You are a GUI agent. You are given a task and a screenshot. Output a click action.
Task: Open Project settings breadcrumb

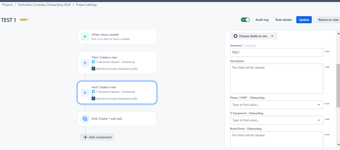click(x=86, y=5)
